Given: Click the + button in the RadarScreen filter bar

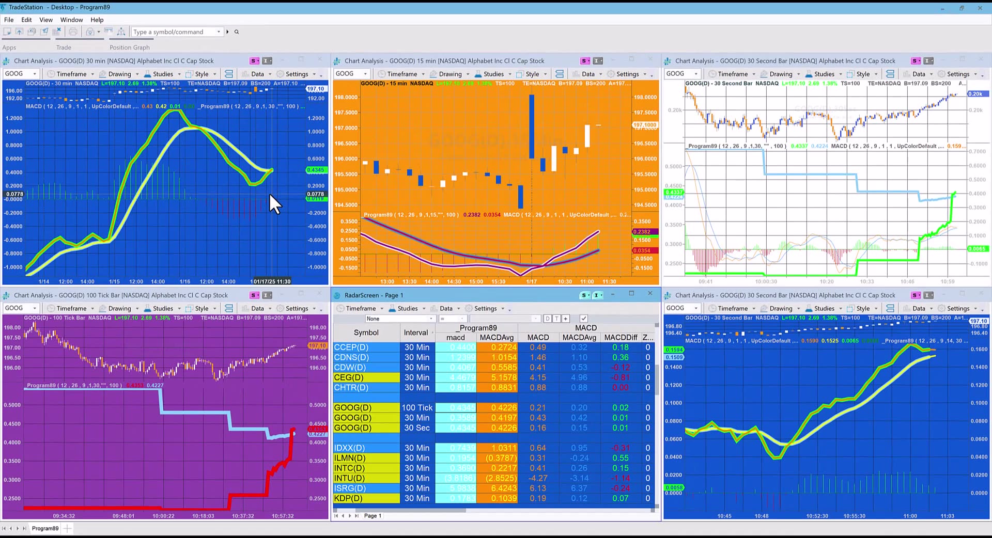Looking at the screenshot, I should pyautogui.click(x=565, y=319).
